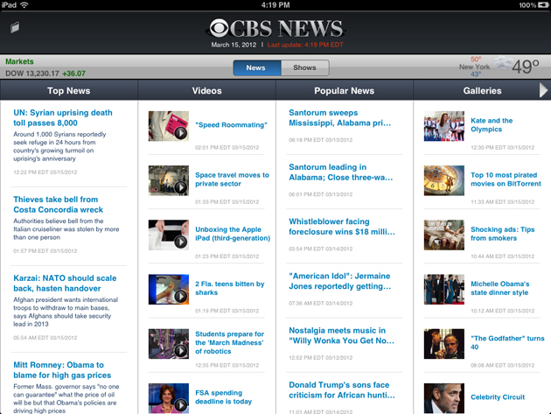Image resolution: width=551 pixels, height=414 pixels.
Task: Tap the Space travel moves to private sector title
Action: click(x=232, y=179)
